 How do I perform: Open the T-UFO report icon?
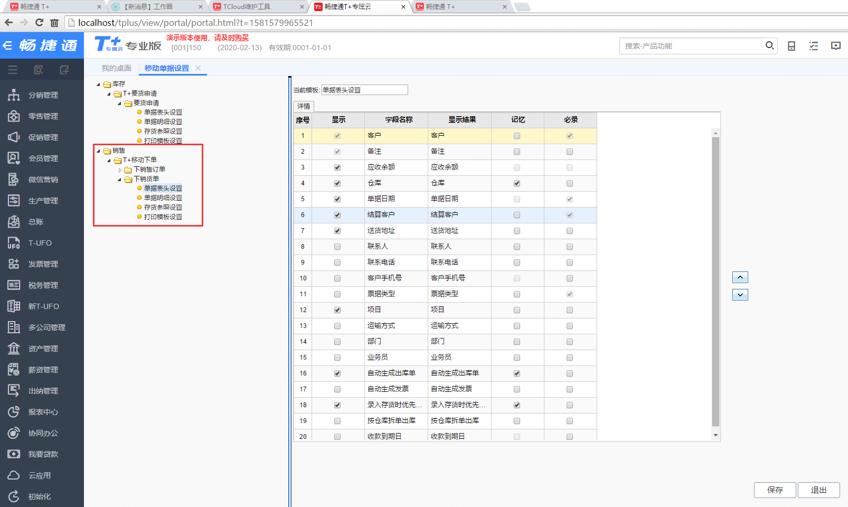tap(14, 243)
